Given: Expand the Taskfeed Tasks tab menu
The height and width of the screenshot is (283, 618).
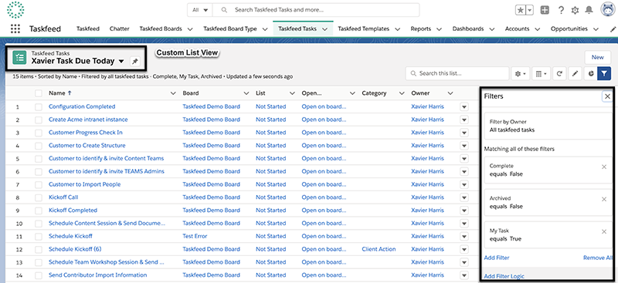Looking at the screenshot, I should 324,29.
